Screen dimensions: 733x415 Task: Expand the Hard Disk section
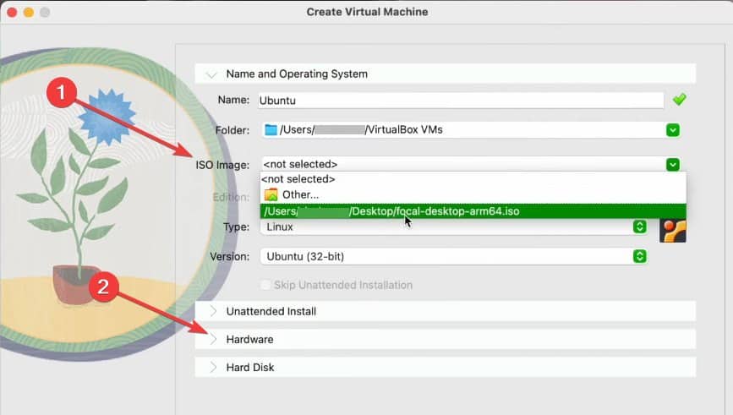[x=213, y=368]
